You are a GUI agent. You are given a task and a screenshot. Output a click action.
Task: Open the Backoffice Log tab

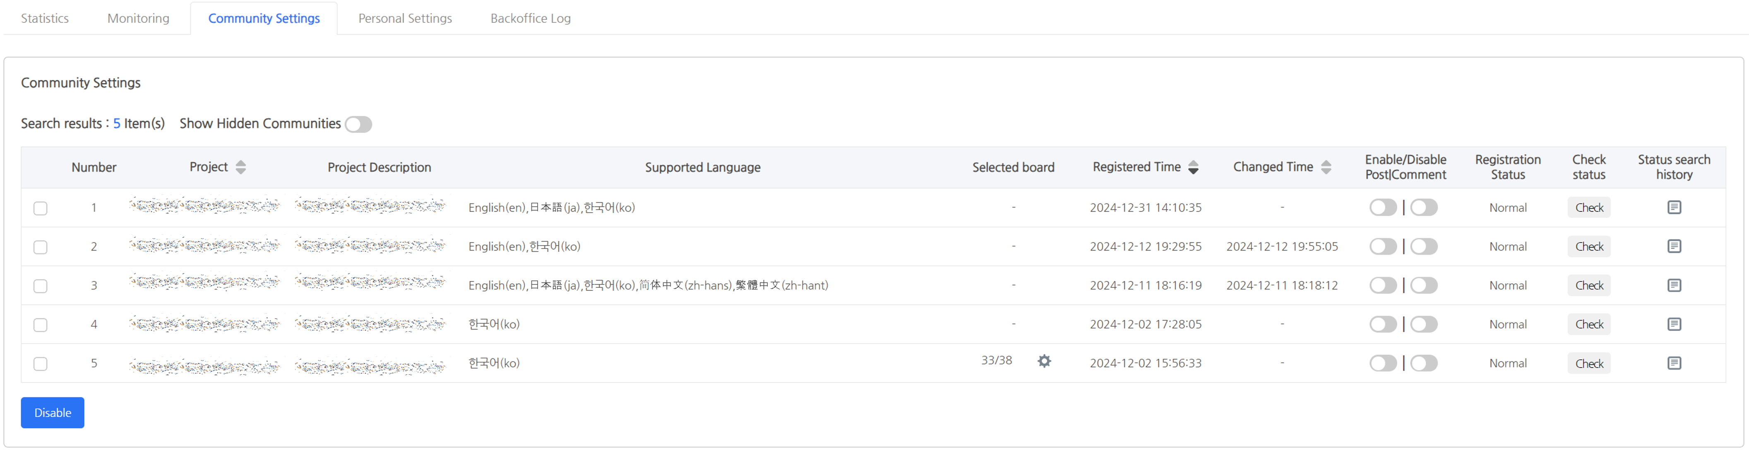530,18
